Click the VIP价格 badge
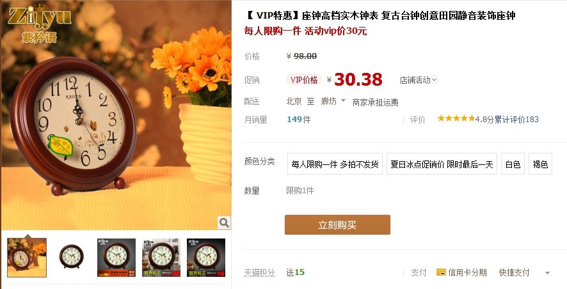 (x=304, y=80)
